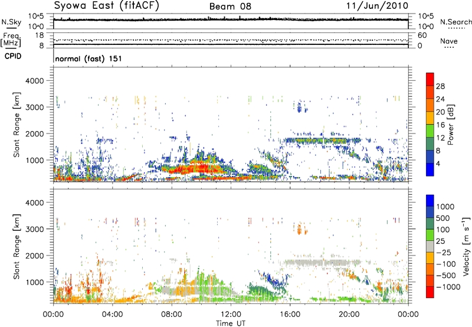
Task: Click the "25" velocity colorbar label
Action: tap(441, 241)
